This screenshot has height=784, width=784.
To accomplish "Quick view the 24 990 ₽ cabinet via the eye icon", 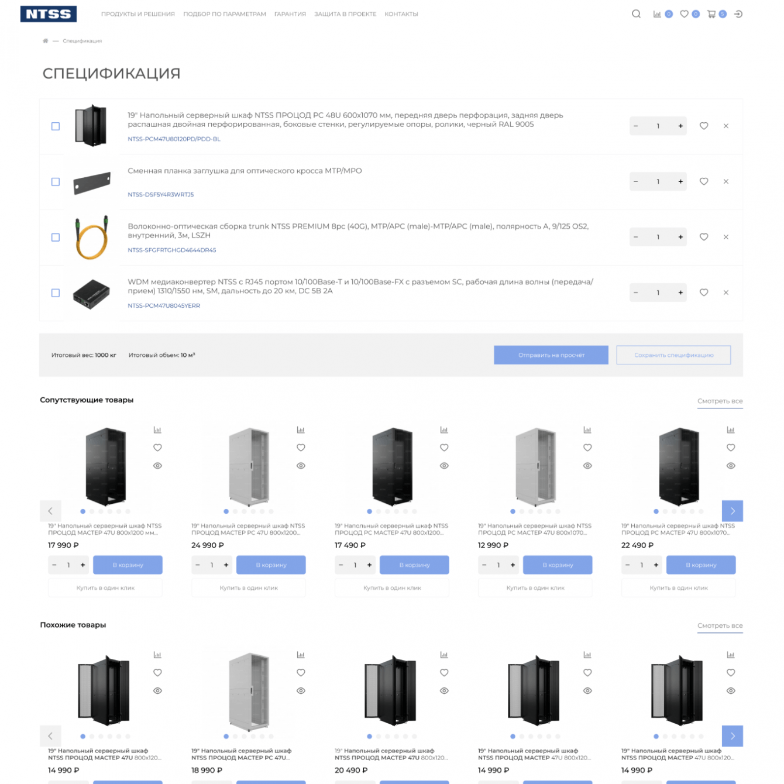I will [x=301, y=466].
